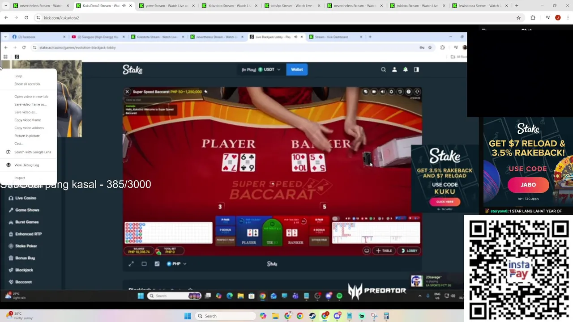Open File Explorer from the taskbar
Screen dimensions: 573x322
click(275, 316)
